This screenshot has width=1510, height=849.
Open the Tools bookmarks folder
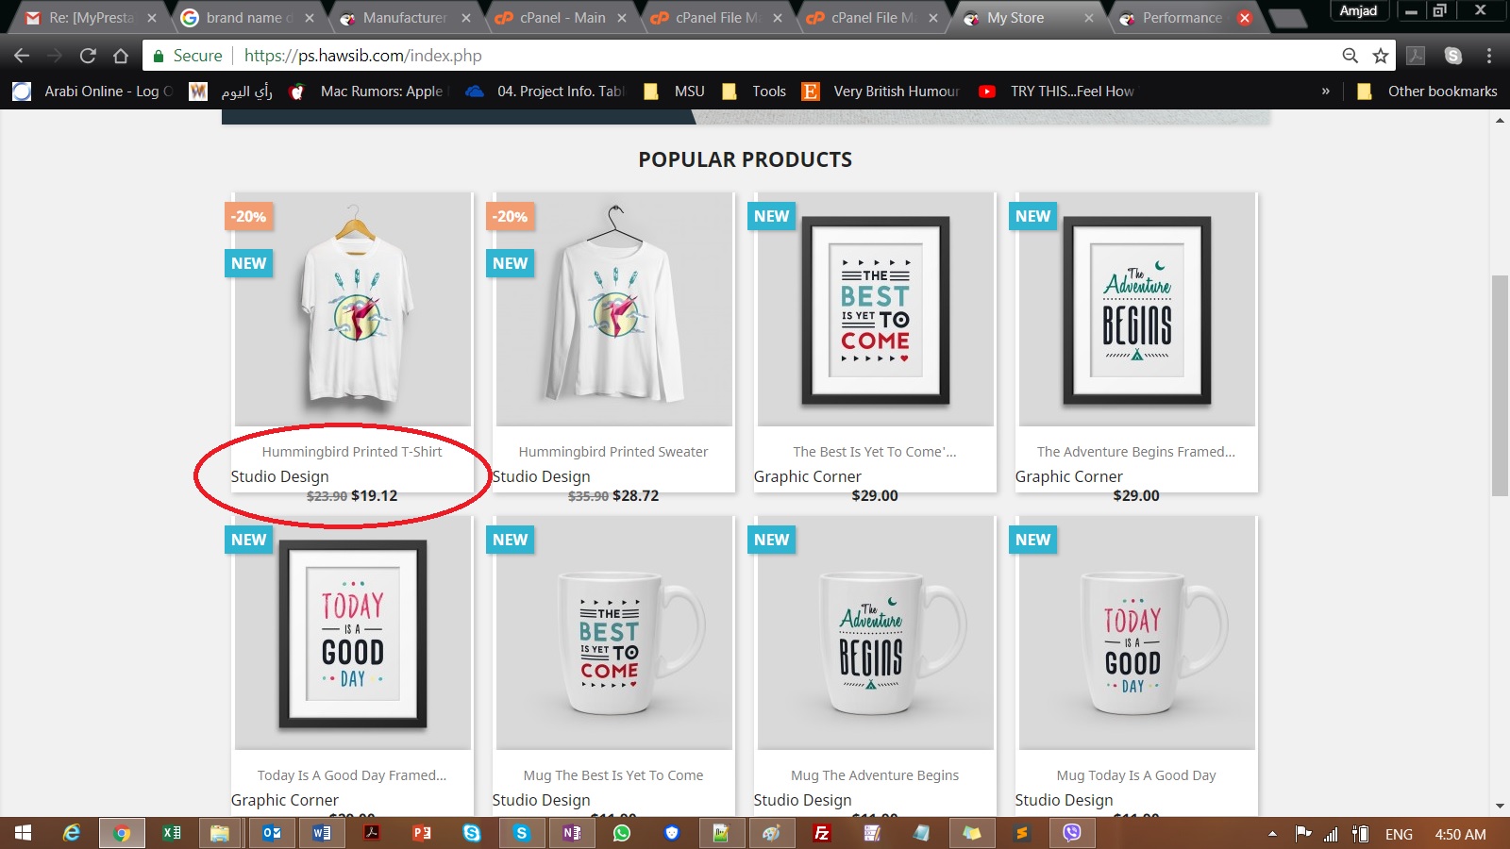pos(754,92)
